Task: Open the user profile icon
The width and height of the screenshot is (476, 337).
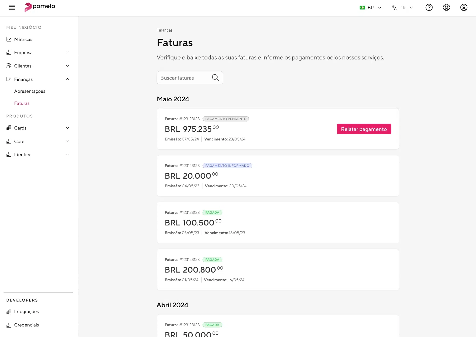Action: [464, 7]
